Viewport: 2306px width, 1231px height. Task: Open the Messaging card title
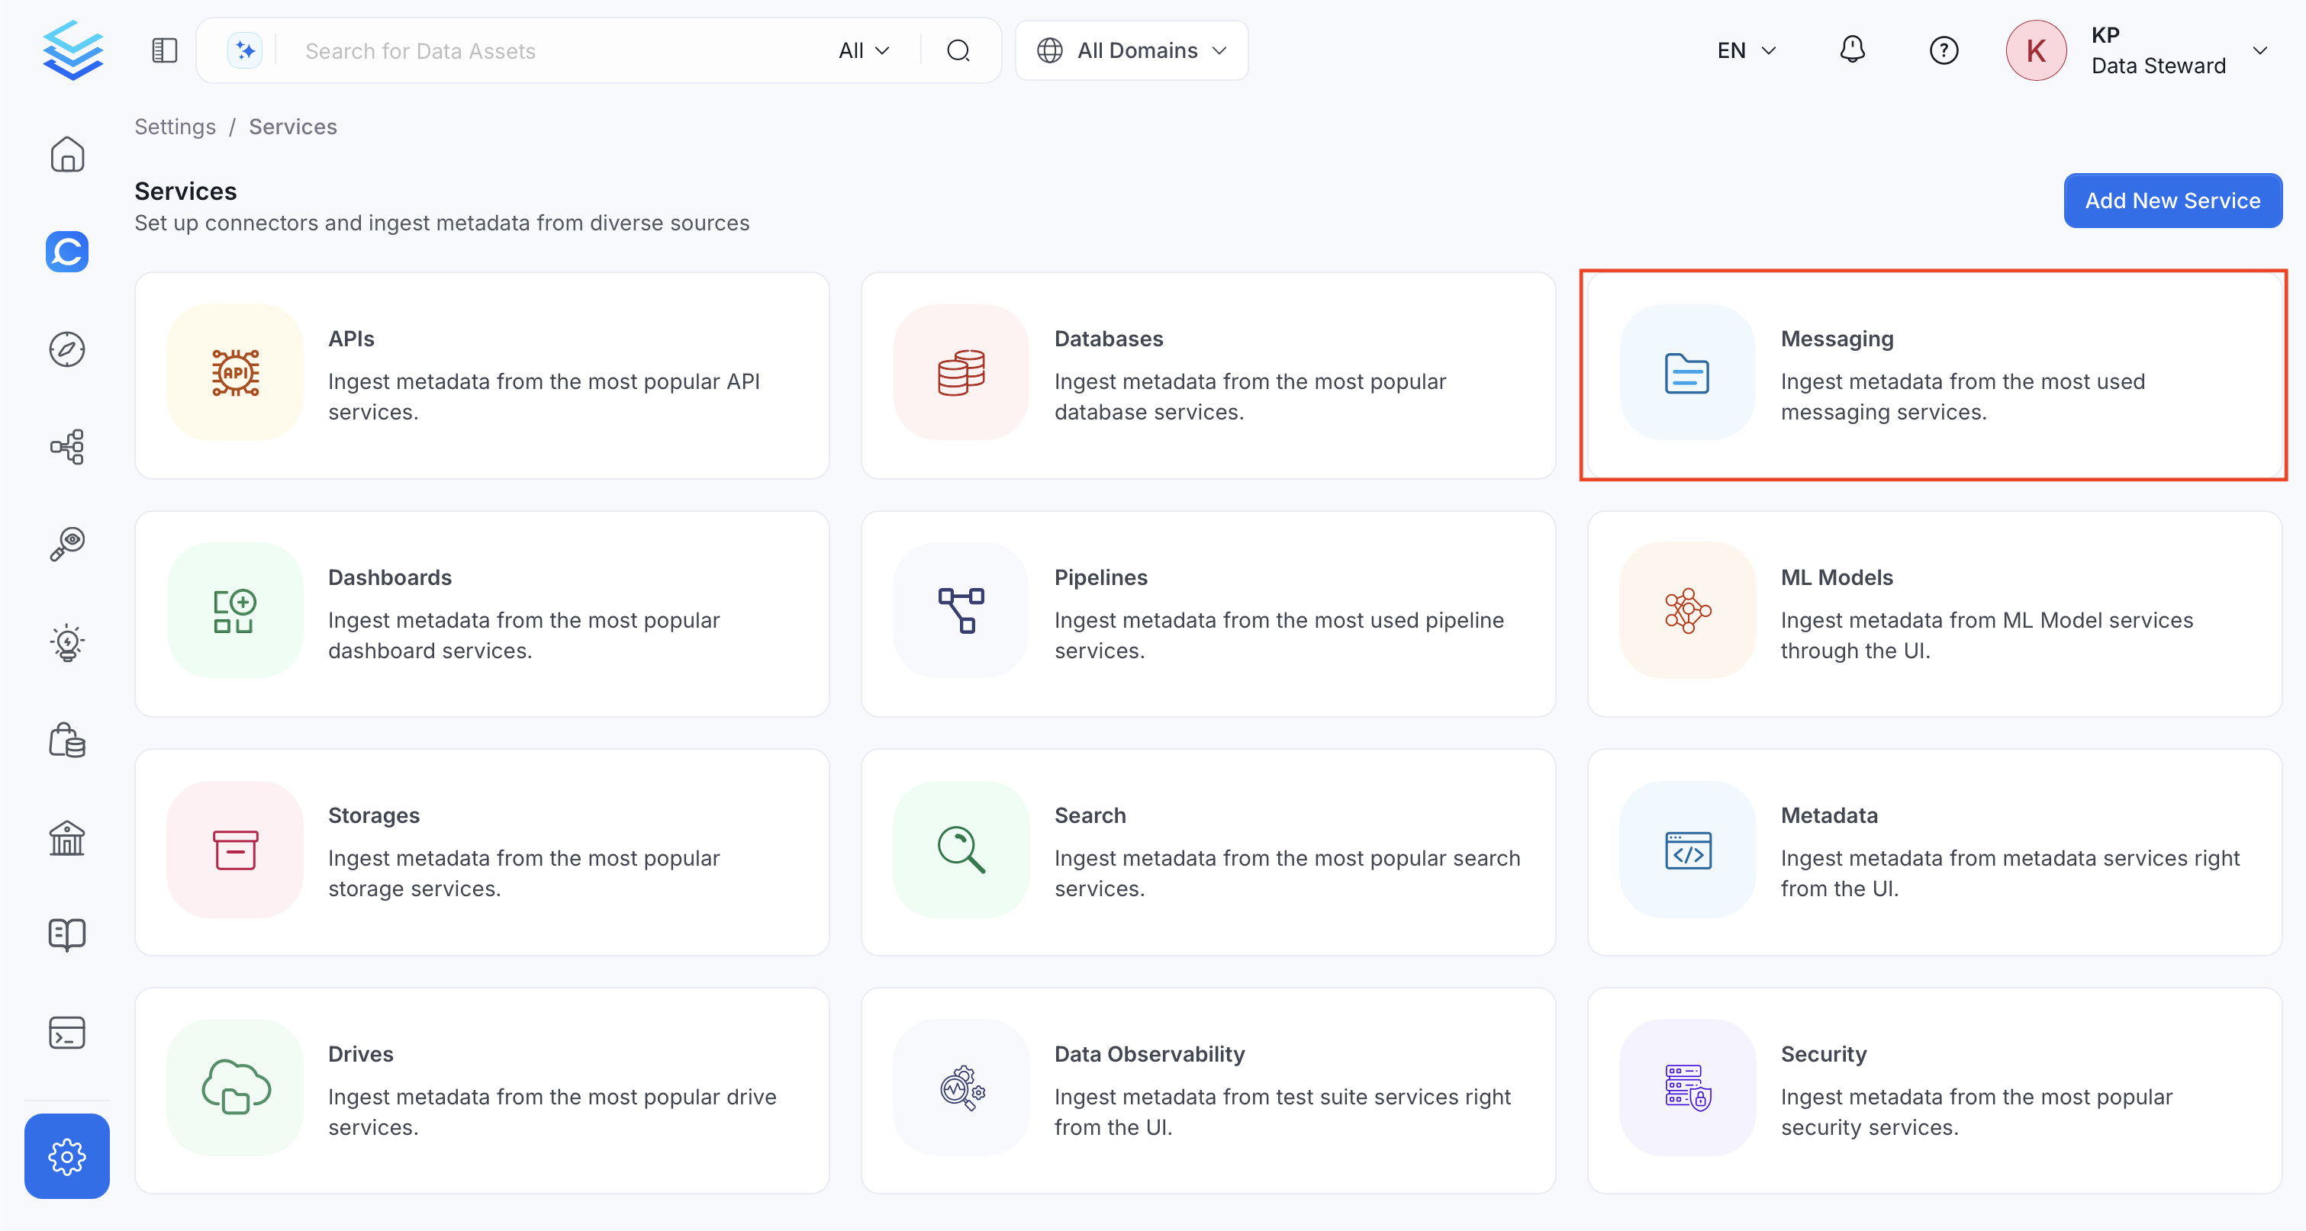(x=1837, y=338)
